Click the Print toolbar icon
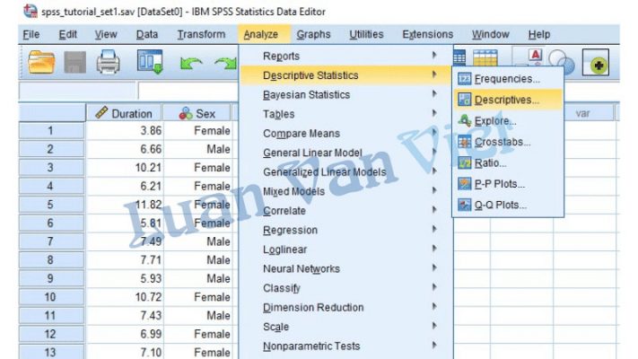This screenshot has height=359, width=638. (109, 62)
